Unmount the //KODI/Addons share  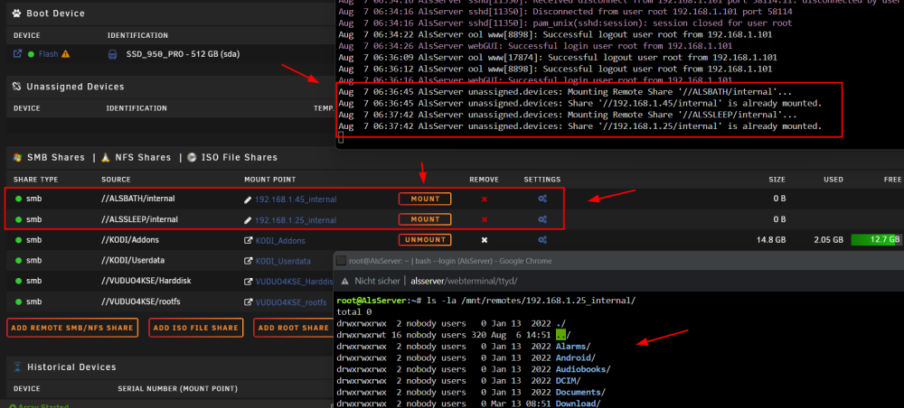tap(425, 239)
